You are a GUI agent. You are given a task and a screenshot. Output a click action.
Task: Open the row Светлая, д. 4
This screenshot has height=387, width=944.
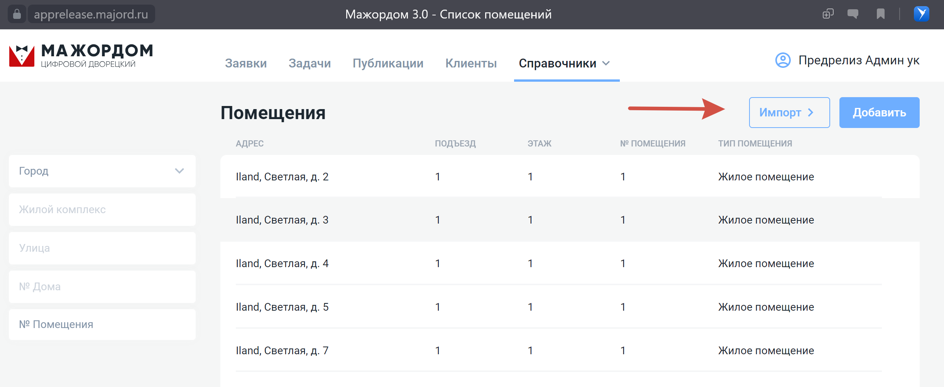point(282,264)
